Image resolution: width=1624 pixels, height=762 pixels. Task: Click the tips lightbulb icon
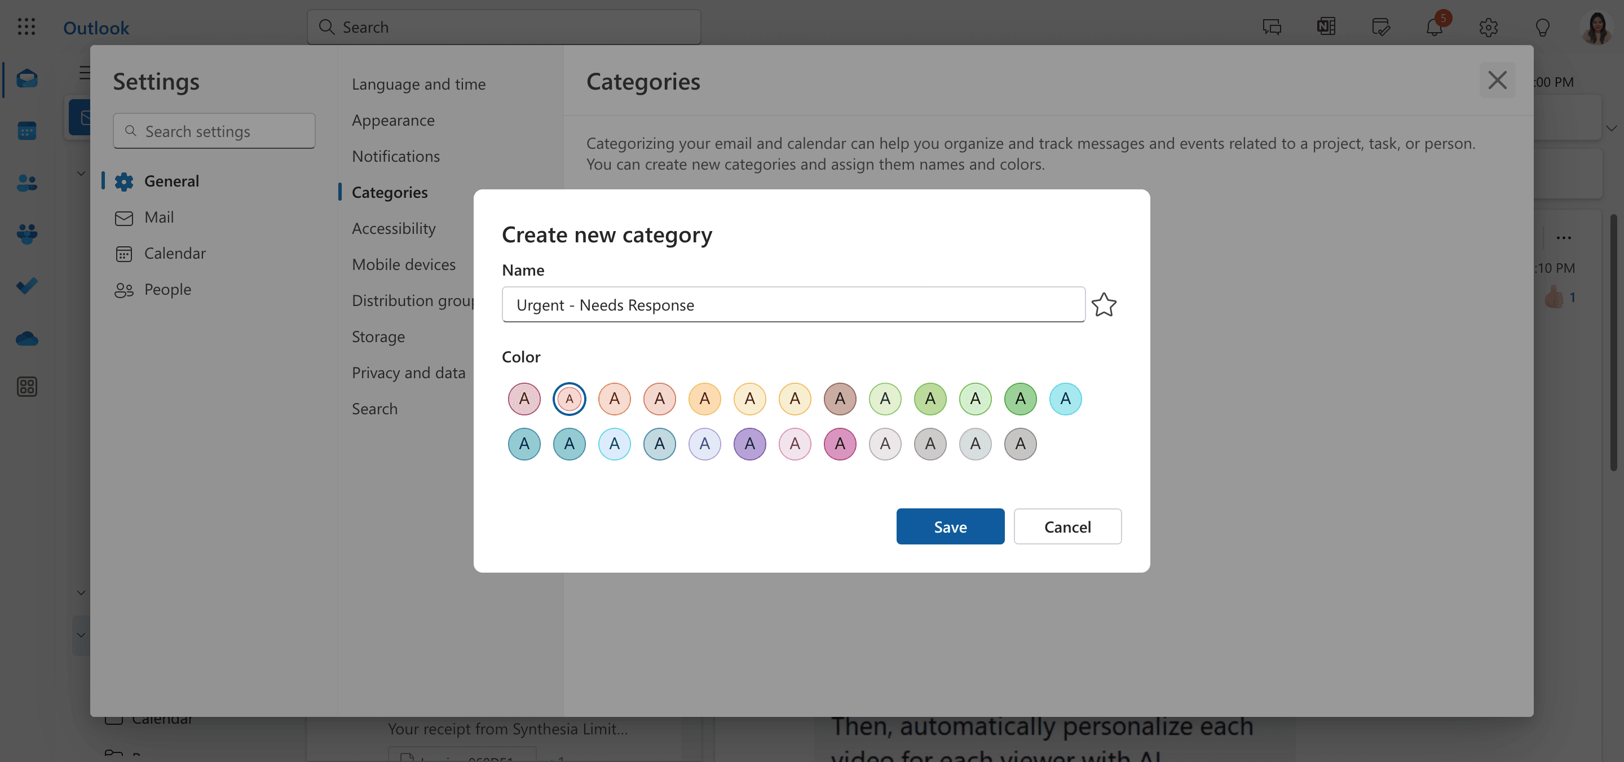pyautogui.click(x=1543, y=27)
